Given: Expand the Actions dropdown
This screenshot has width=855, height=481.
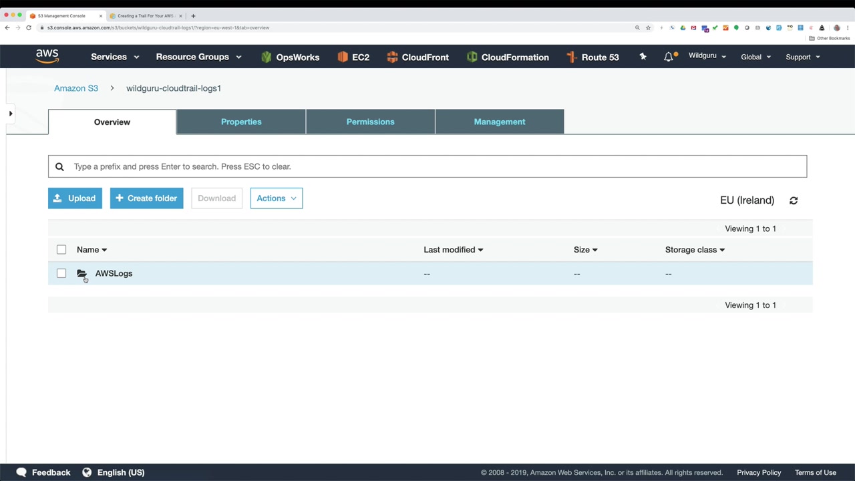Looking at the screenshot, I should point(277,198).
